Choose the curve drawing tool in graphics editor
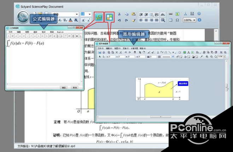Viewport: 233px width, 152px height. click(162, 52)
